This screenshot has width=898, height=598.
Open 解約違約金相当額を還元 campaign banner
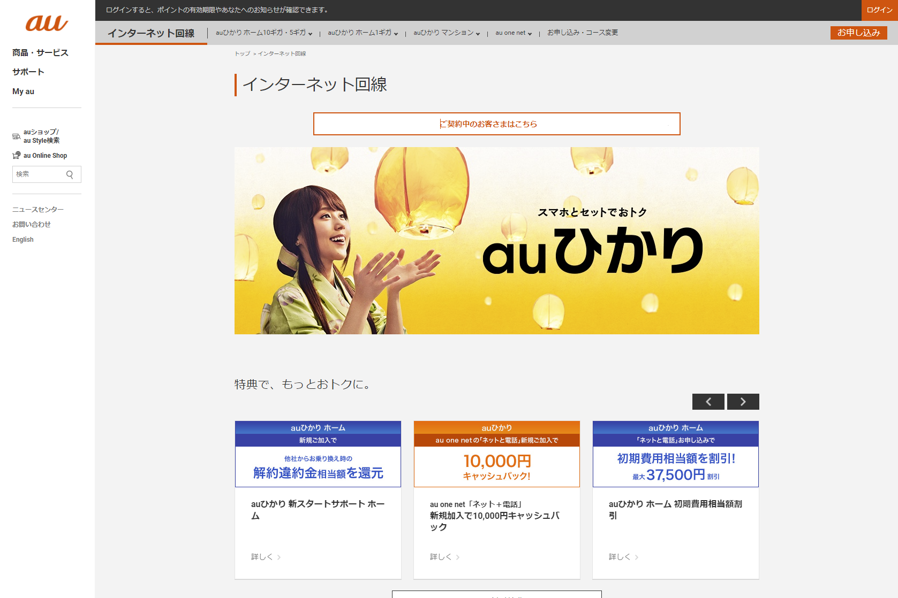(318, 454)
